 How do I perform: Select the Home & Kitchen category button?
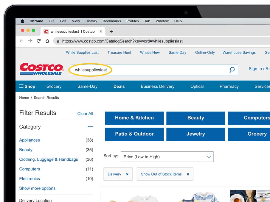pyautogui.click(x=134, y=118)
